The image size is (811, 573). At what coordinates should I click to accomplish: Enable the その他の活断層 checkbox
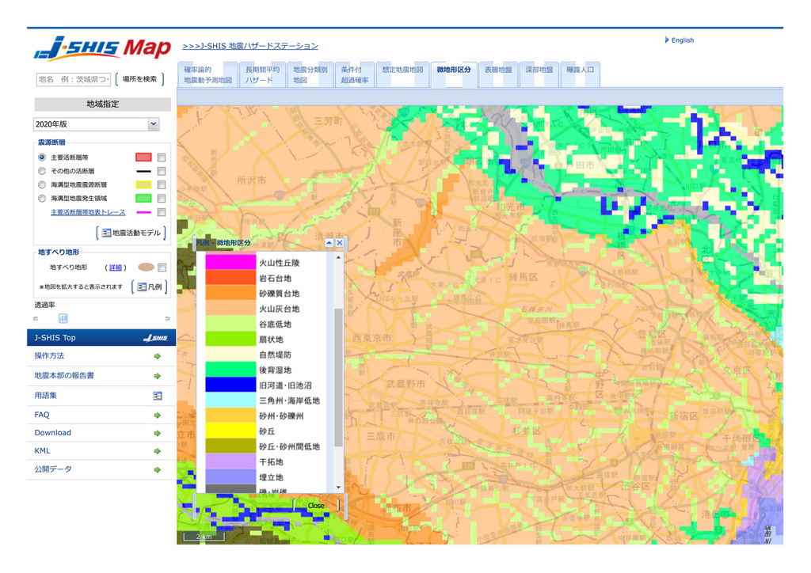click(162, 171)
